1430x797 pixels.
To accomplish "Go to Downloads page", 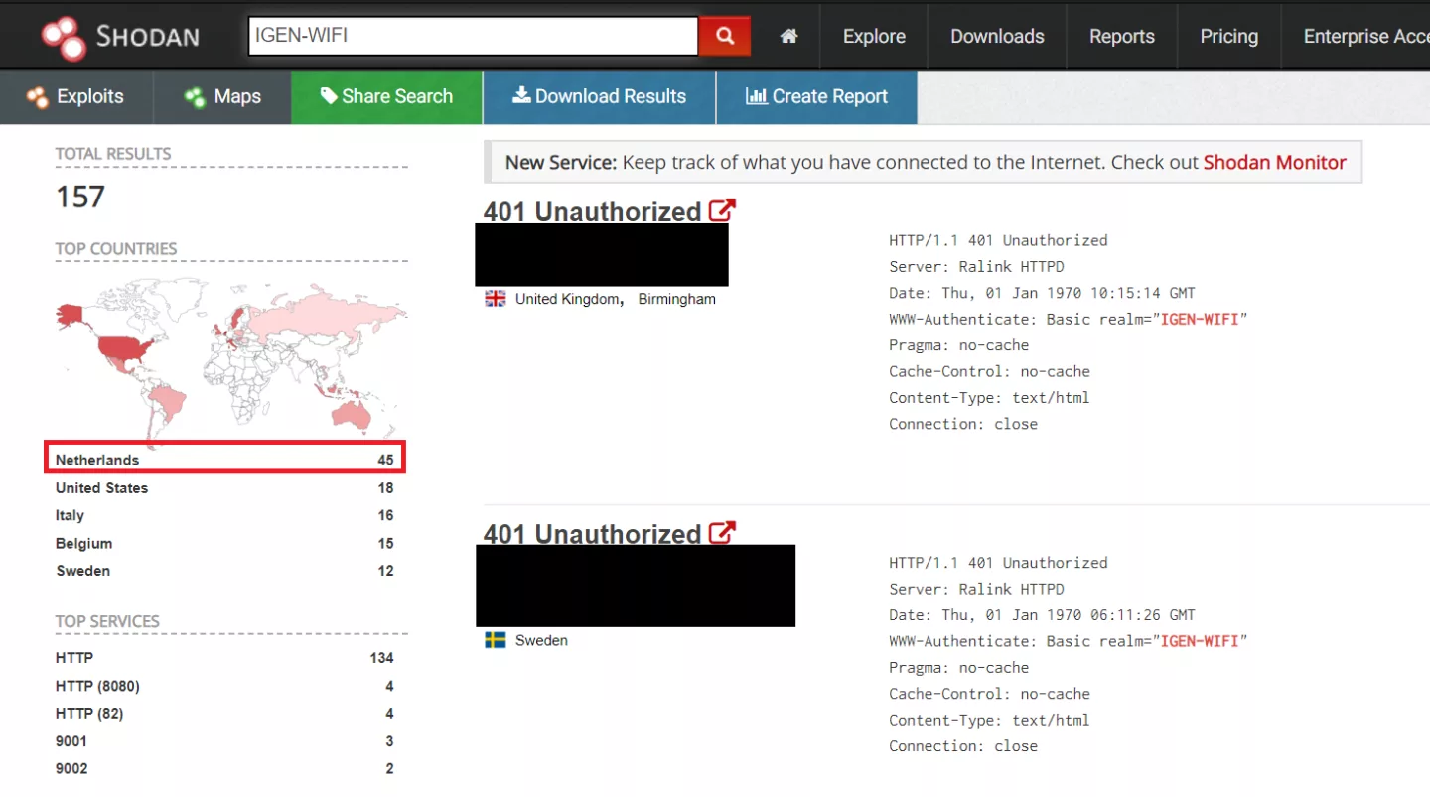I will (997, 36).
